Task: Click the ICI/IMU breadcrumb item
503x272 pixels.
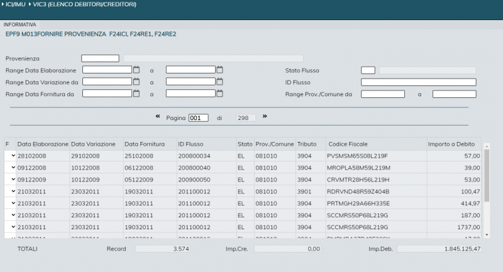Action: click(16, 5)
